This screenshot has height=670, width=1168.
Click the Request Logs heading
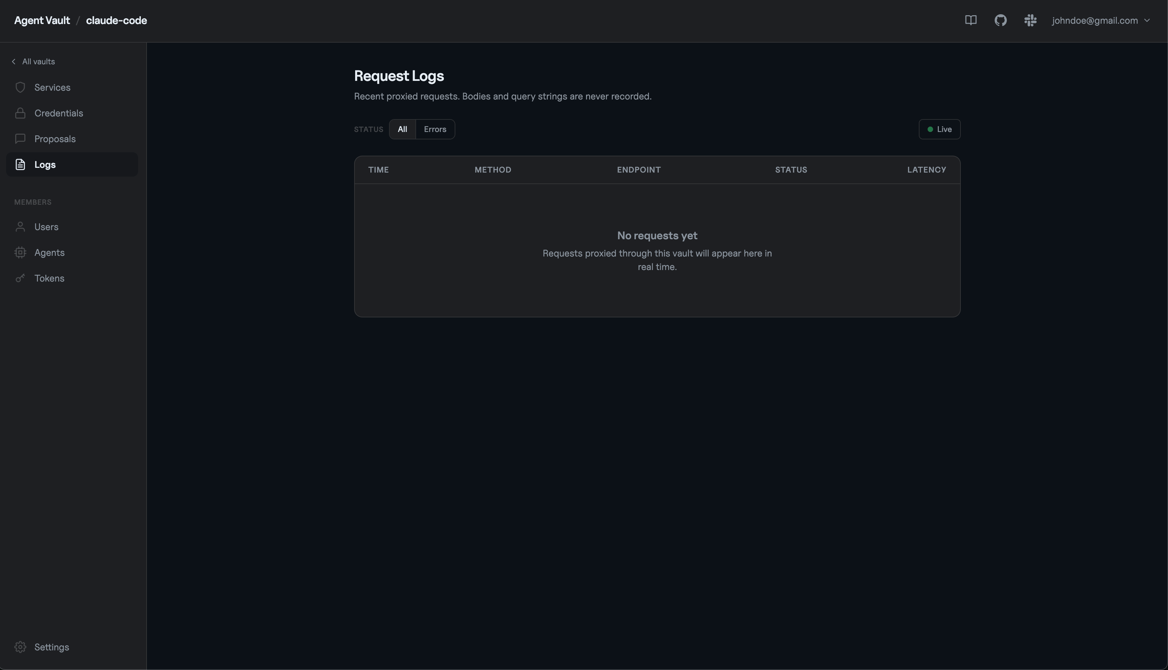tap(399, 76)
